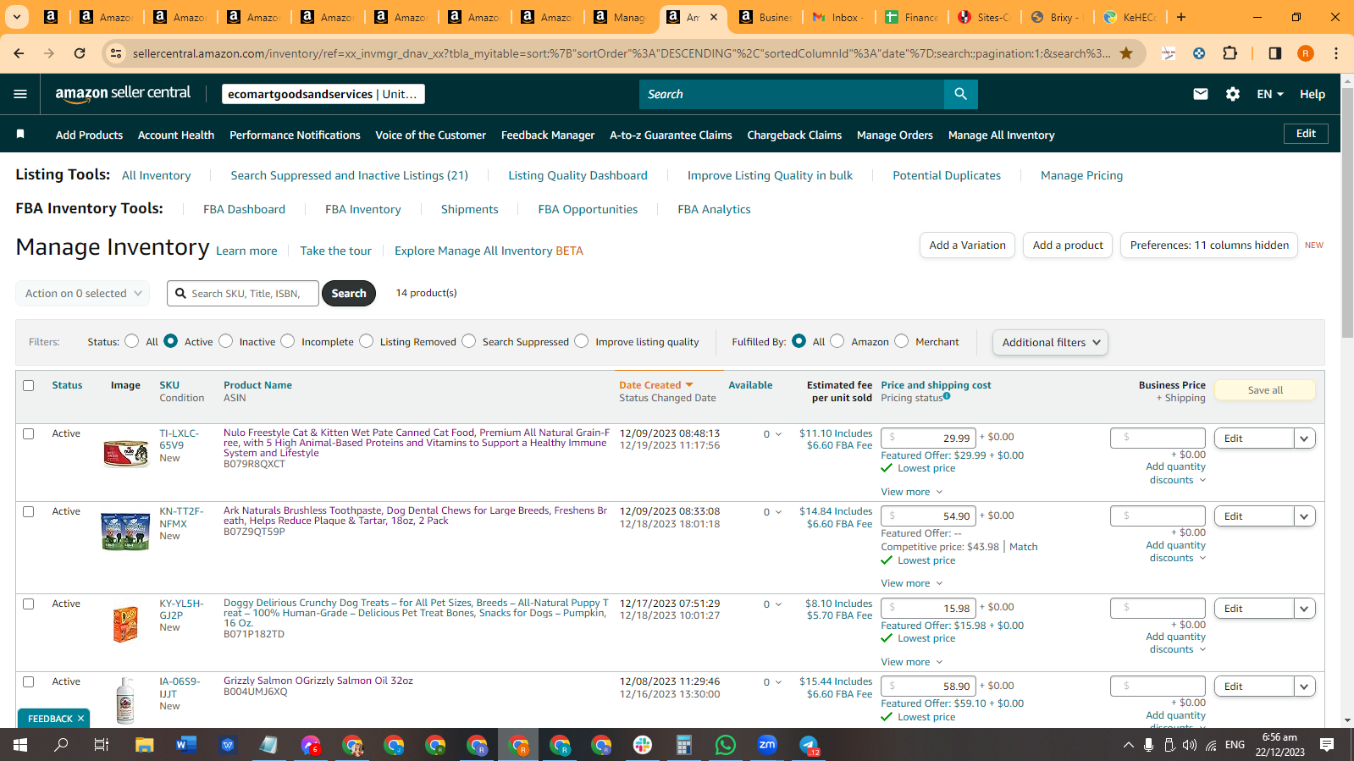Screen dimensions: 1354x761
Task: Choose the Search Suppressed status filter
Action: [x=469, y=341]
